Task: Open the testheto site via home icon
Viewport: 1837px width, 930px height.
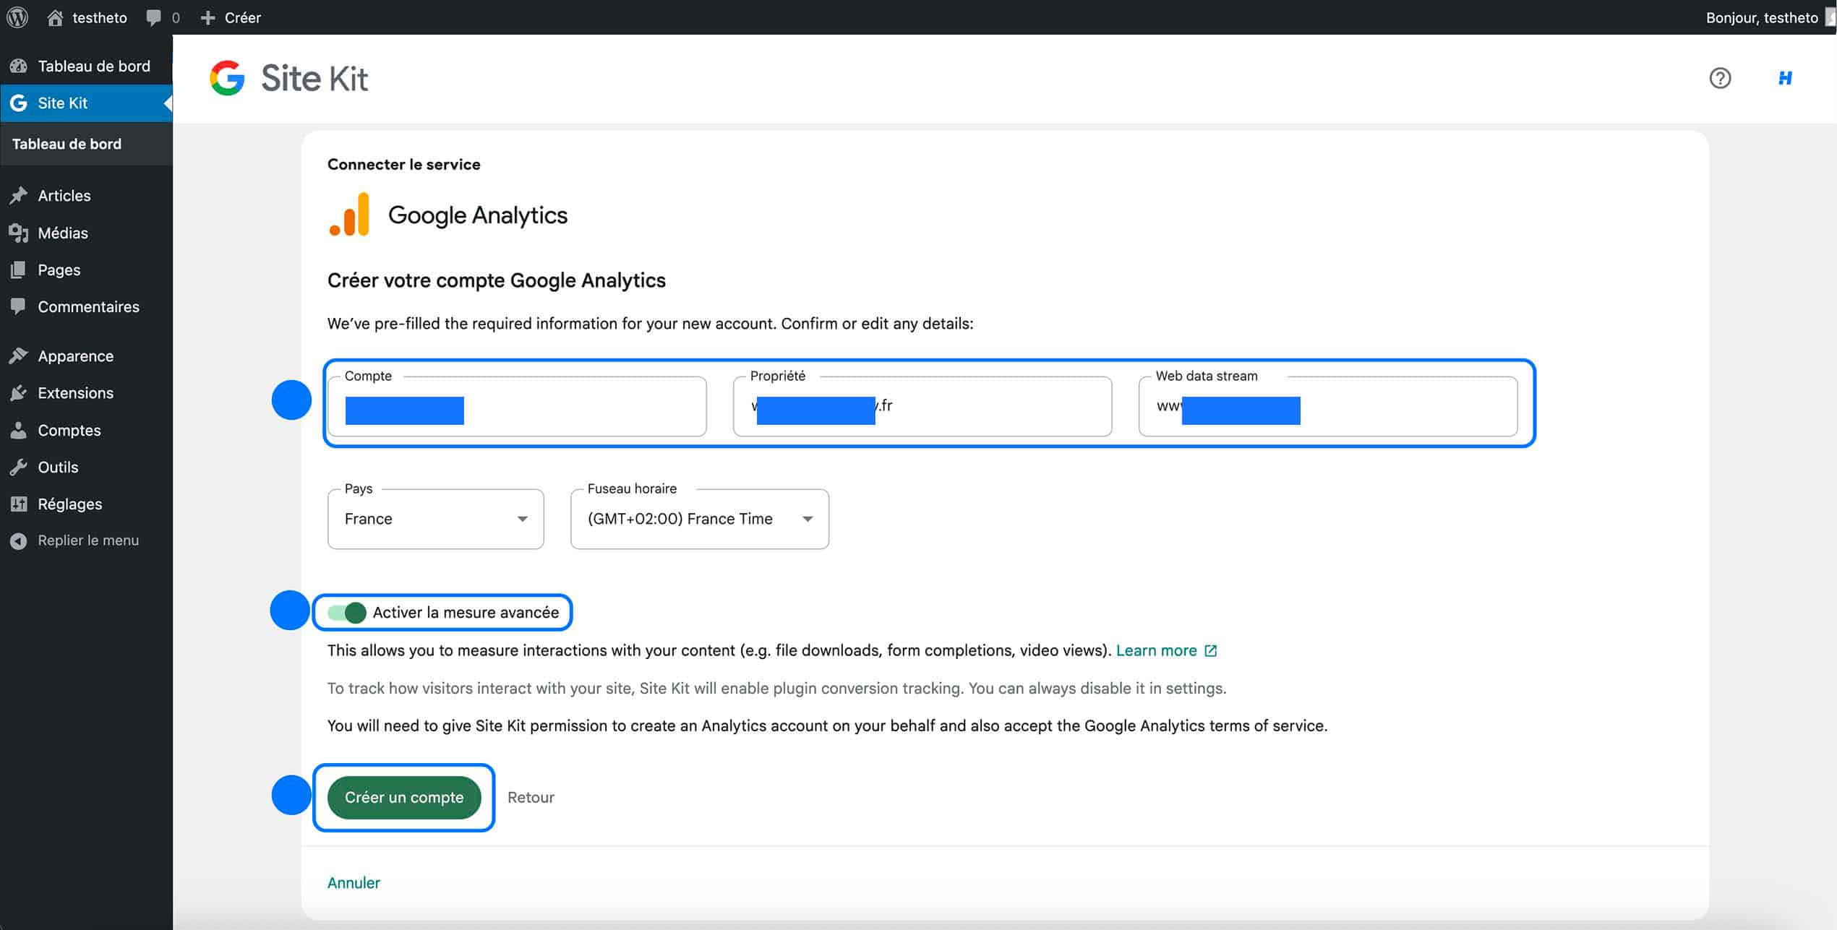Action: pyautogui.click(x=56, y=17)
